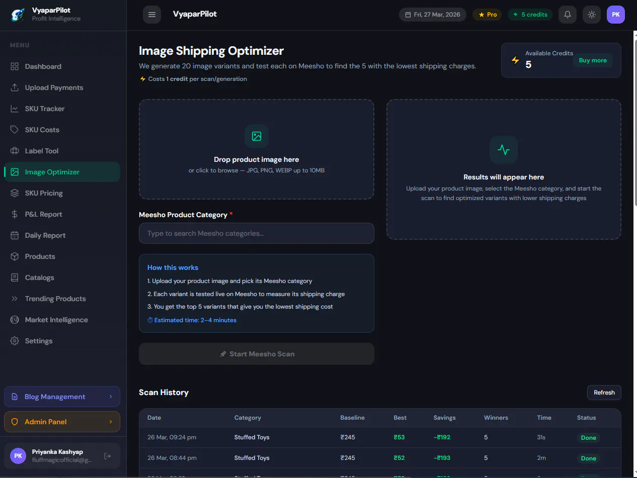Click the Pro plan badge
This screenshot has height=478, width=637.
(x=487, y=15)
